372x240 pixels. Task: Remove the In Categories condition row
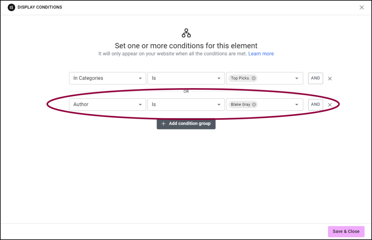[x=330, y=78]
